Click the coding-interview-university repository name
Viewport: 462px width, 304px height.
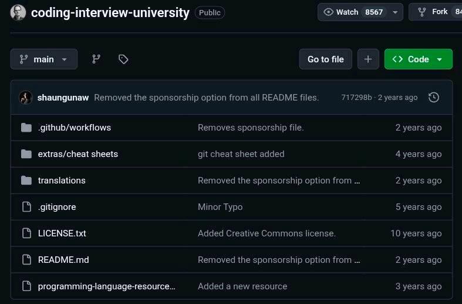110,13
